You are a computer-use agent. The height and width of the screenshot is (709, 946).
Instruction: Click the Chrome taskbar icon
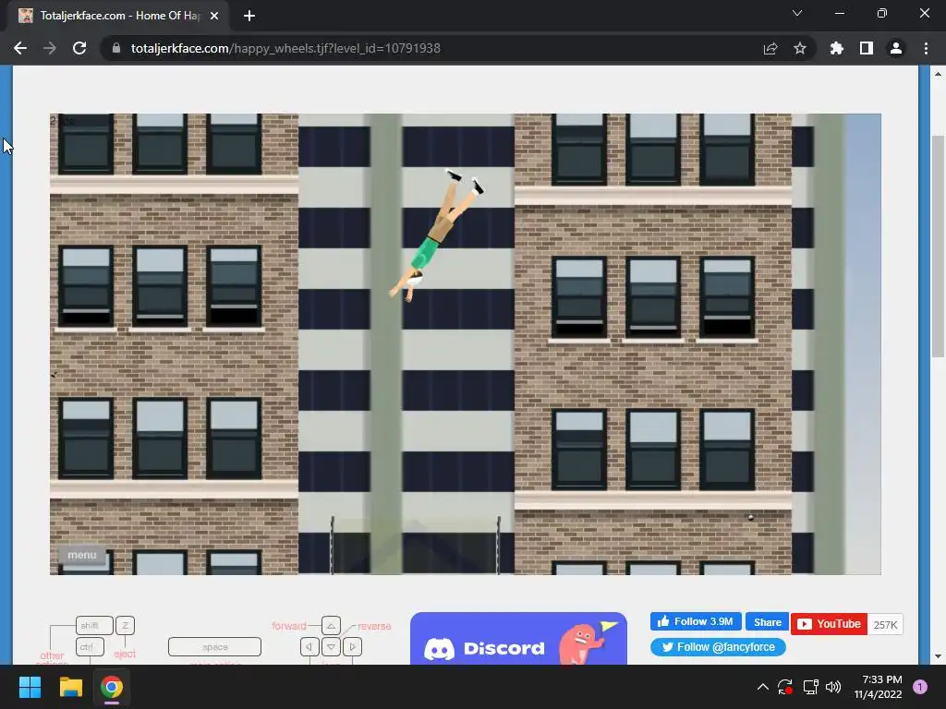[112, 687]
